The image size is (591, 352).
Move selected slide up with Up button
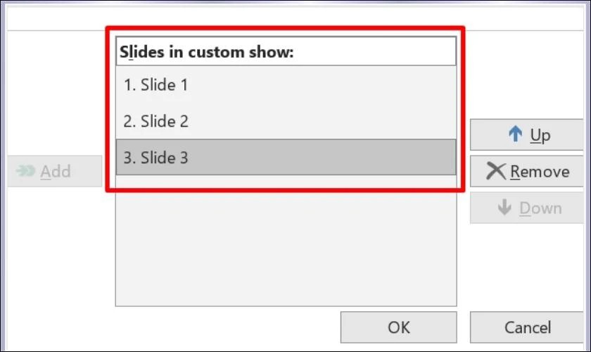526,134
